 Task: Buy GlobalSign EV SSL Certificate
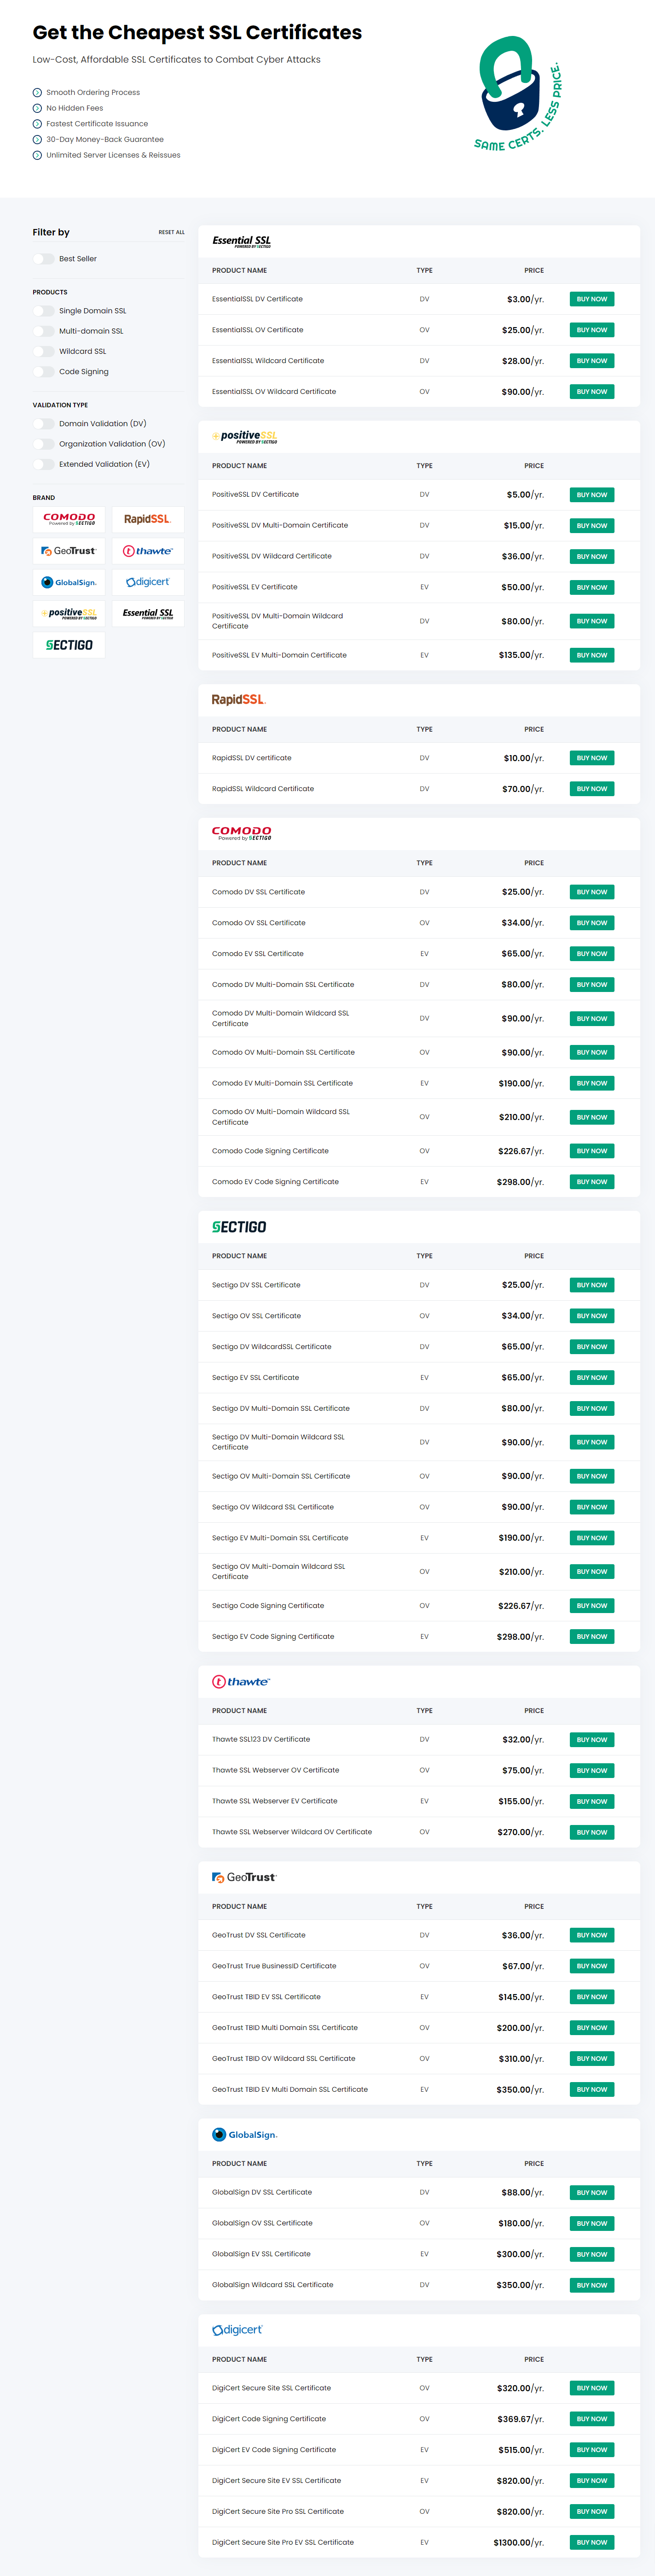592,2254
